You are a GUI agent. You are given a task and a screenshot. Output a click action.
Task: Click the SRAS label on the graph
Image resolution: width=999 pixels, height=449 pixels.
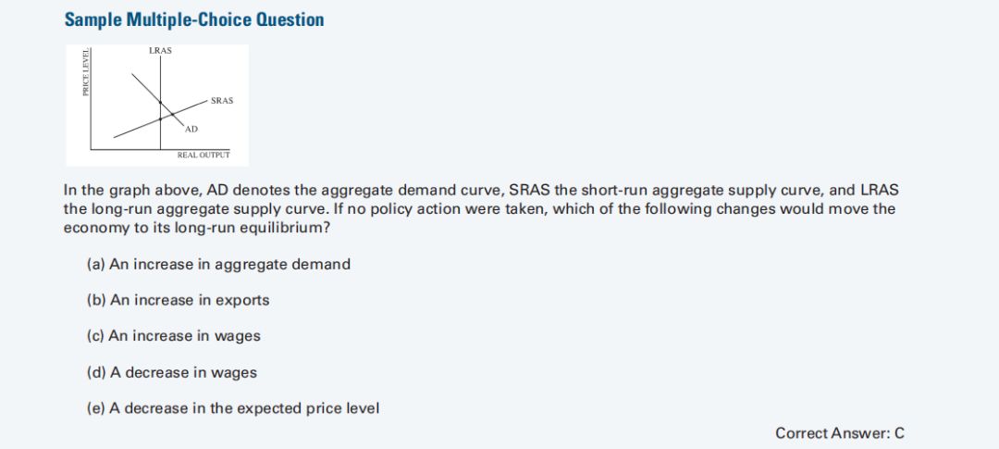pyautogui.click(x=222, y=101)
